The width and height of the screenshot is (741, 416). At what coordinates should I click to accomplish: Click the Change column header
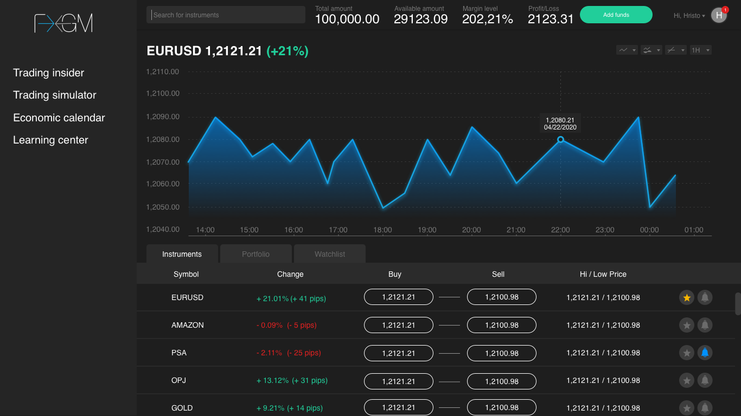[x=290, y=274]
